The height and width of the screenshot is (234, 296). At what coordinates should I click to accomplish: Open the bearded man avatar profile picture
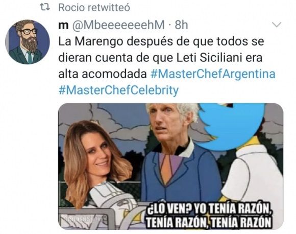28,42
